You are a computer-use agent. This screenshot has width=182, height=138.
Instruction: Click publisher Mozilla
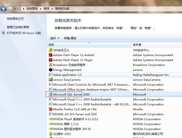coord(138,109)
